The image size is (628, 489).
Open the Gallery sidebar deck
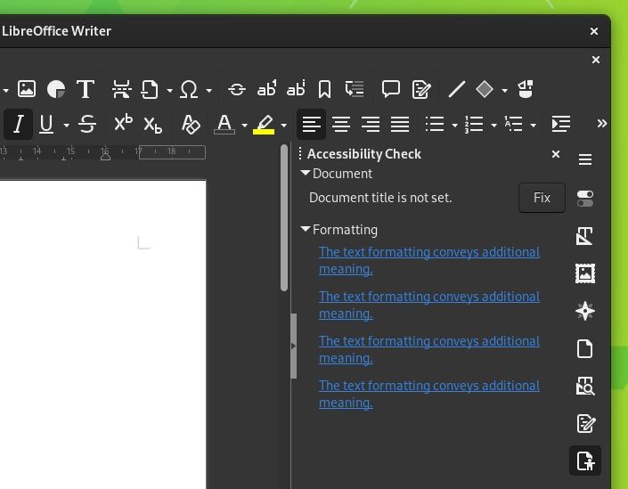585,273
